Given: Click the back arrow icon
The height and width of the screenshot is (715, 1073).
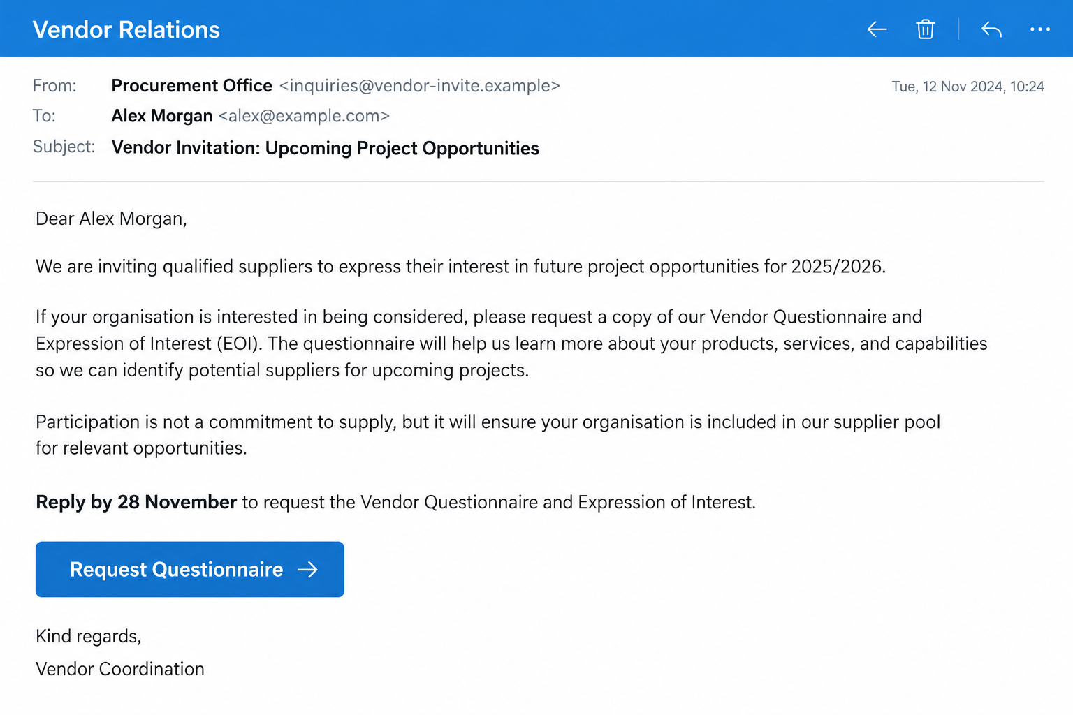Looking at the screenshot, I should pos(877,29).
